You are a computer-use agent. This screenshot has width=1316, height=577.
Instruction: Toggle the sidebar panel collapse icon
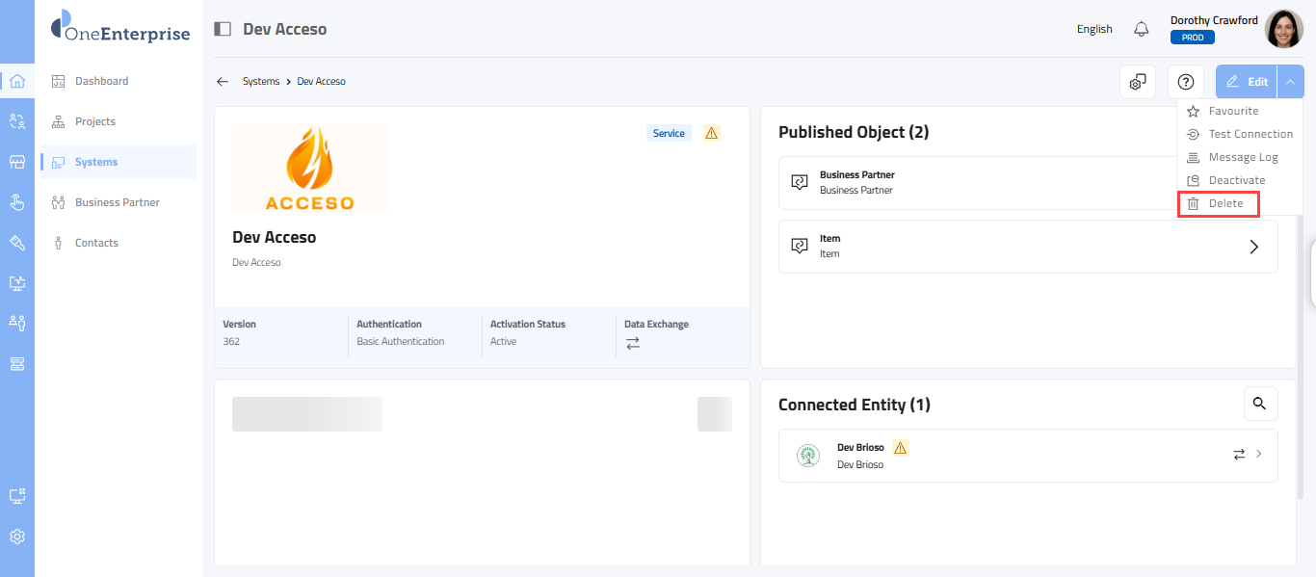pos(223,29)
